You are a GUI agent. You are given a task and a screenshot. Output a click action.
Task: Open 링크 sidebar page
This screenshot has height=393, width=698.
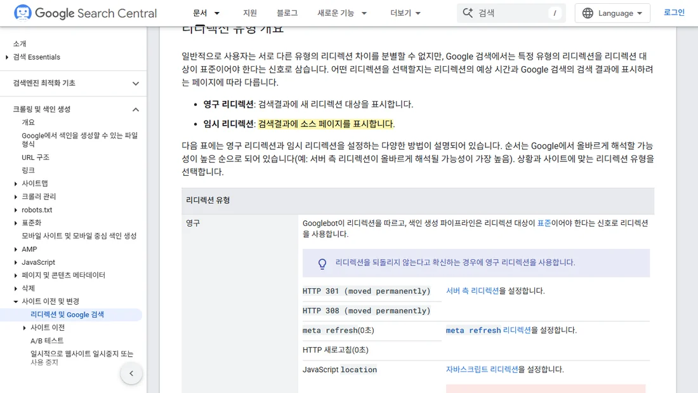pos(28,170)
